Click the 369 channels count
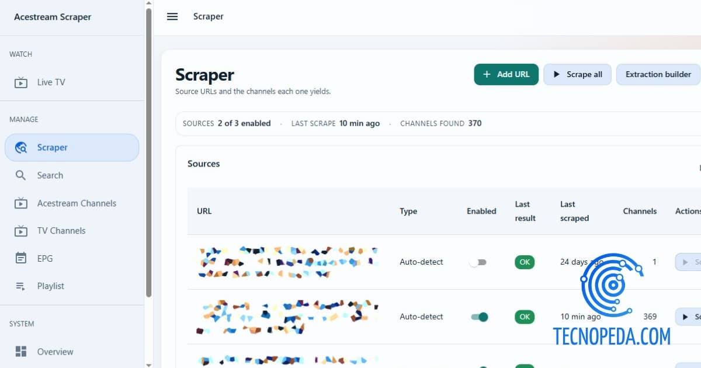 (x=650, y=317)
